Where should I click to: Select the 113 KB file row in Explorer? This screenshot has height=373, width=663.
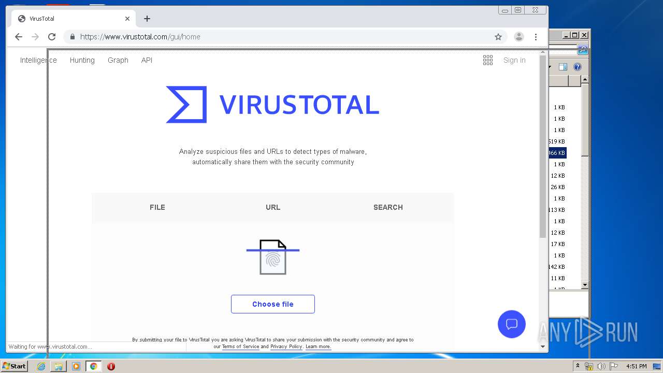(x=558, y=210)
